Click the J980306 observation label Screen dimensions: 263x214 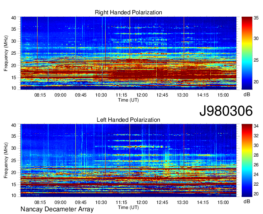coord(226,111)
